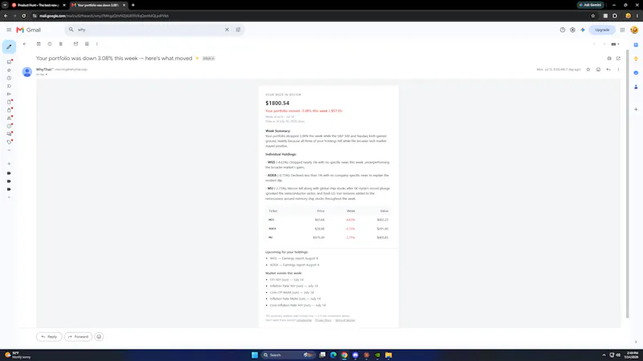The width and height of the screenshot is (643, 361).
Task: Click emoji reaction button next to Forward
Action: [99, 337]
